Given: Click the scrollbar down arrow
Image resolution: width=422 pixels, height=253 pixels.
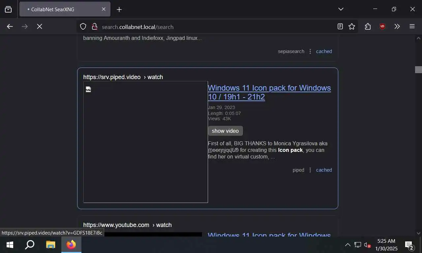Looking at the screenshot, I should pyautogui.click(x=418, y=233).
